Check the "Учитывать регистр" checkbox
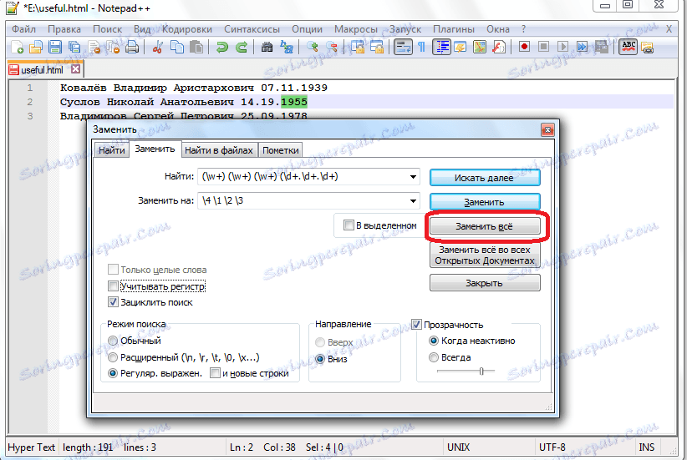The width and height of the screenshot is (687, 460). pyautogui.click(x=113, y=286)
